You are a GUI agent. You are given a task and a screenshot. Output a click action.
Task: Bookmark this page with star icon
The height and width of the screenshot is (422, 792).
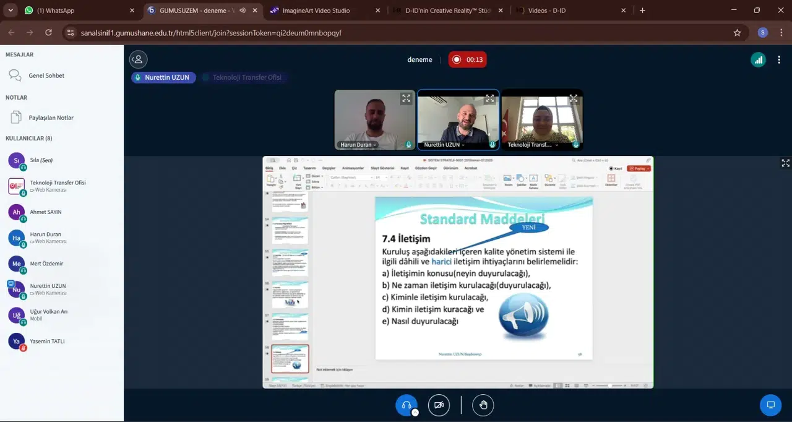[737, 33]
